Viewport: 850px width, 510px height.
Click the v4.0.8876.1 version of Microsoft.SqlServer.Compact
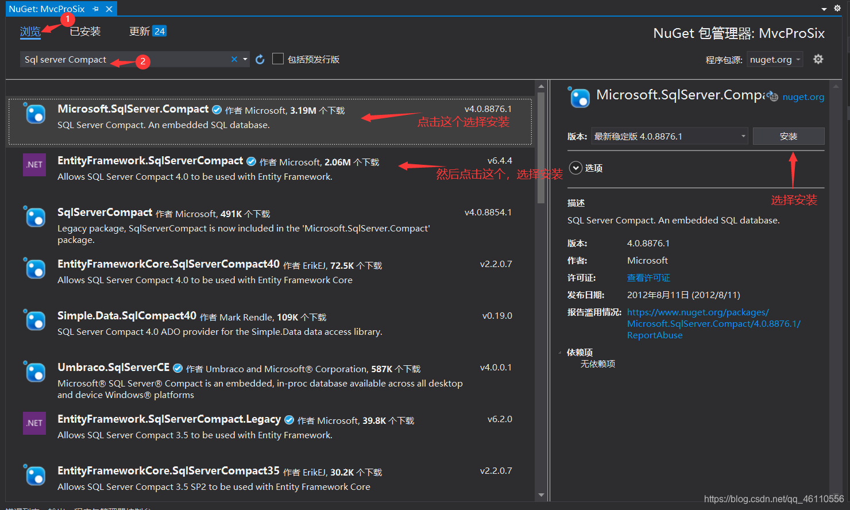coord(488,109)
